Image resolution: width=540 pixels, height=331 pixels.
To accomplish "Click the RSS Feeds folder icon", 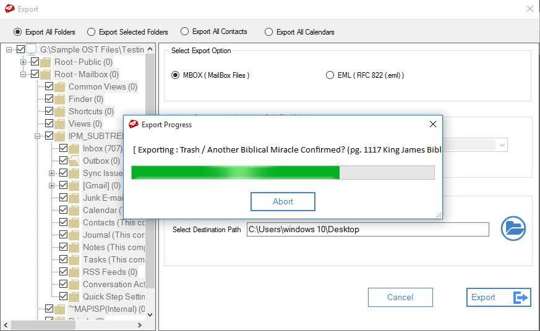I will click(74, 272).
